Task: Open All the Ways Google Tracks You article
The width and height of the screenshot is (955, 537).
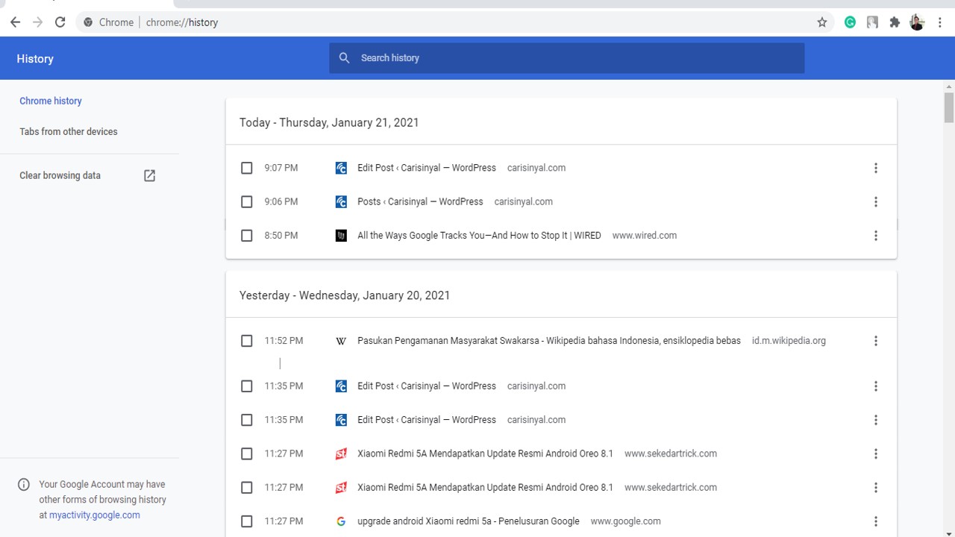Action: 479,236
